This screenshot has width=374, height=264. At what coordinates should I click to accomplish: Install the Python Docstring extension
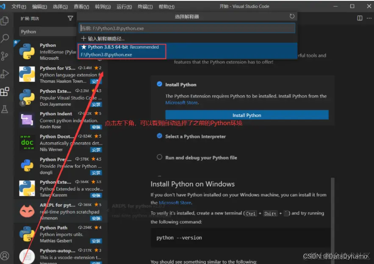tap(96, 150)
